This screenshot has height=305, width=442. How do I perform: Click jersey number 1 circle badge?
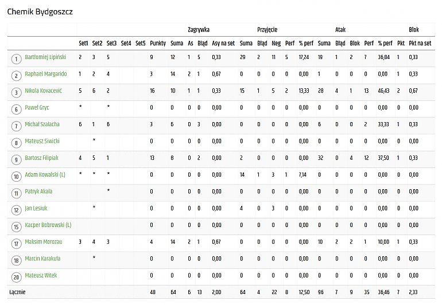click(16, 59)
